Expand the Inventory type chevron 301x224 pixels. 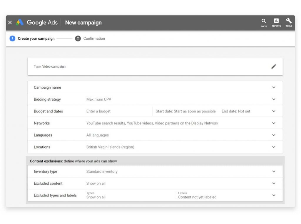click(x=274, y=171)
